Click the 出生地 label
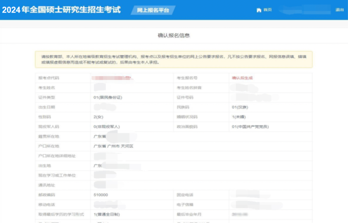 click(44, 165)
